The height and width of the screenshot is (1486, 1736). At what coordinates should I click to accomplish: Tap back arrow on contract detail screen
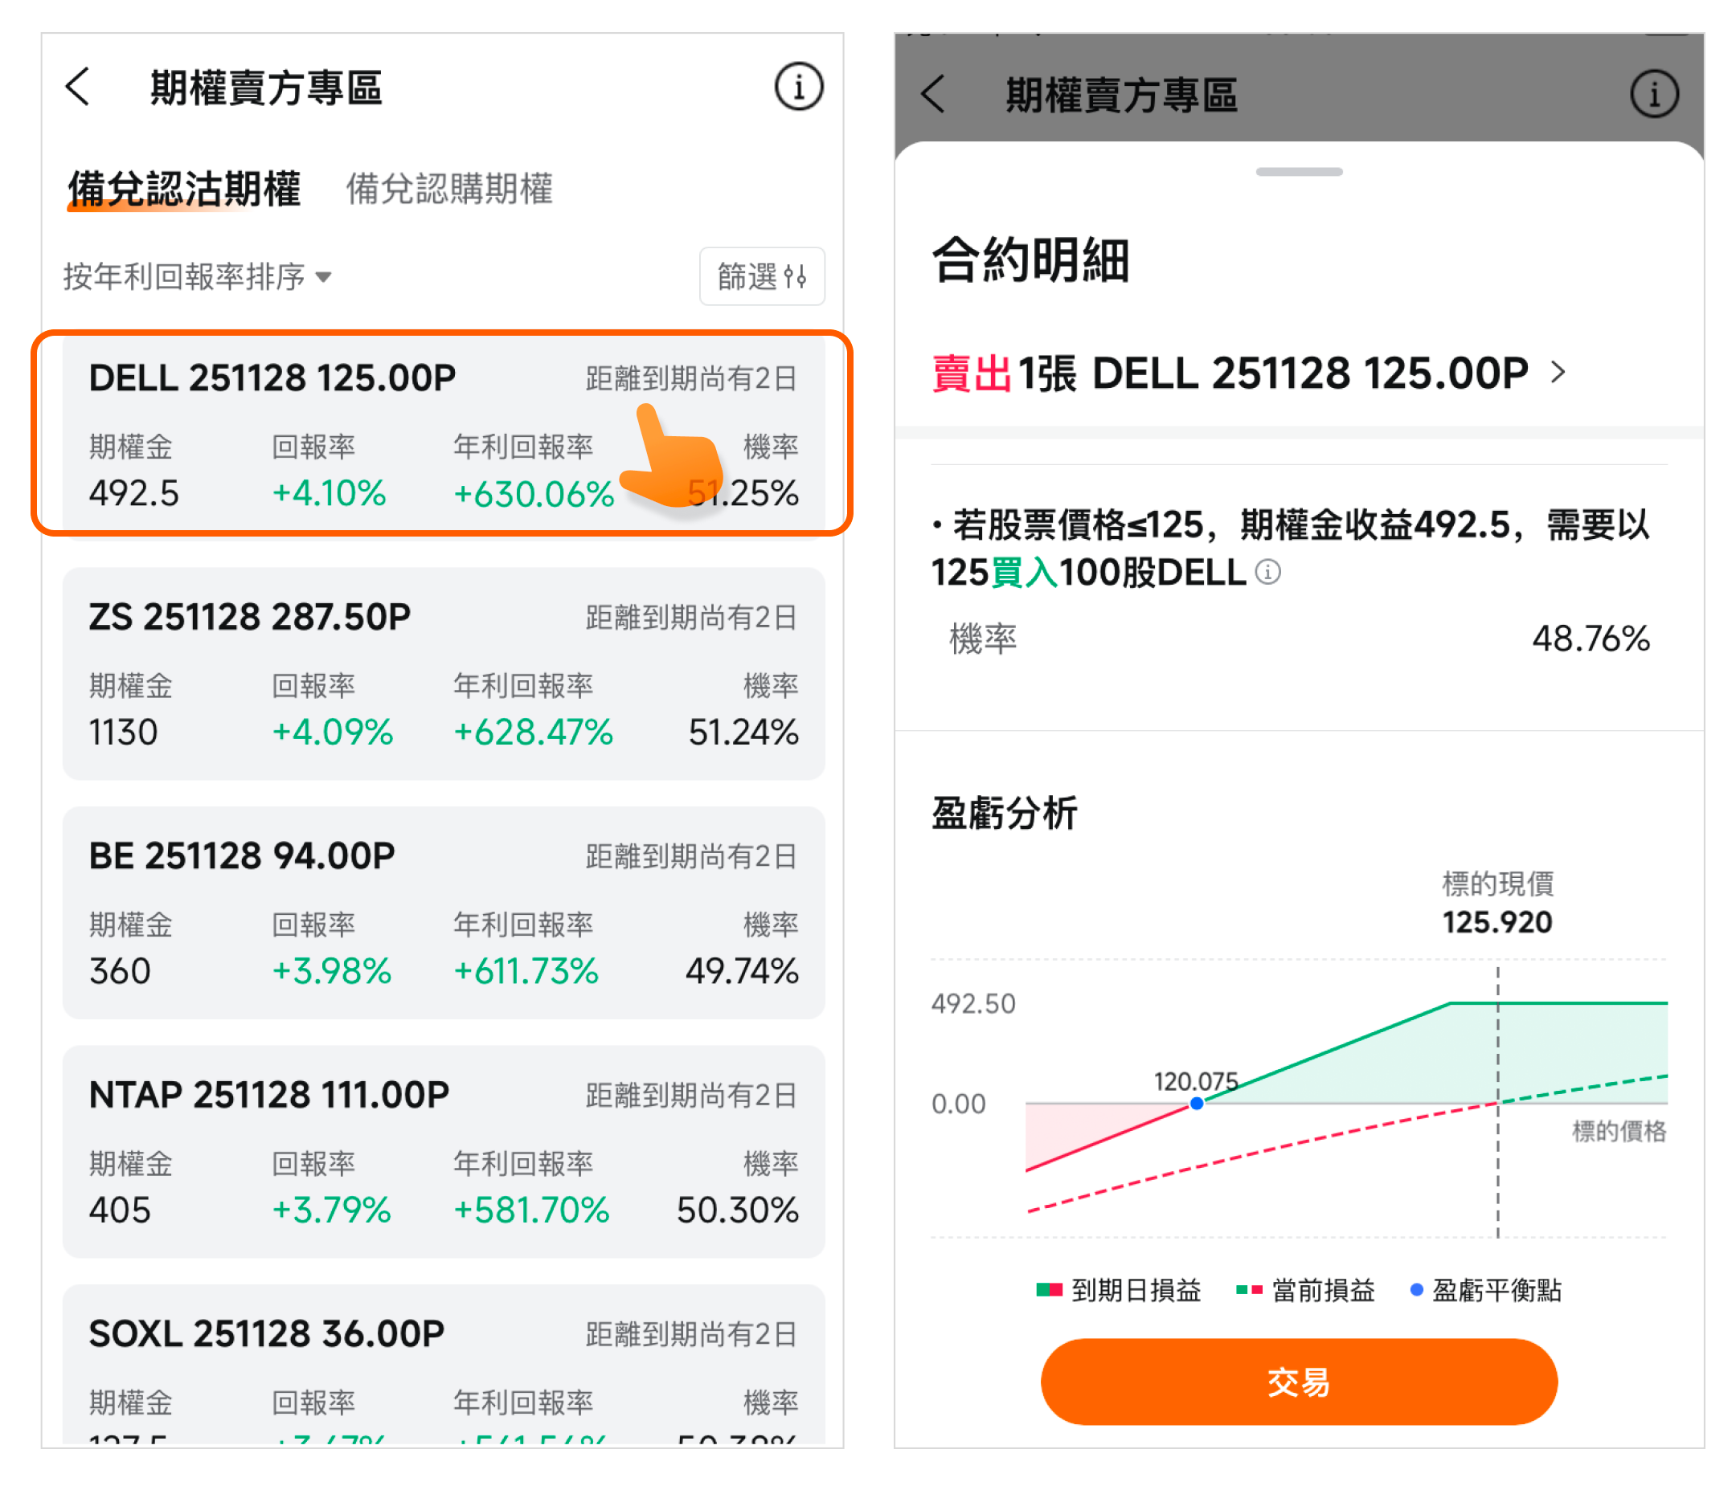pos(932,94)
